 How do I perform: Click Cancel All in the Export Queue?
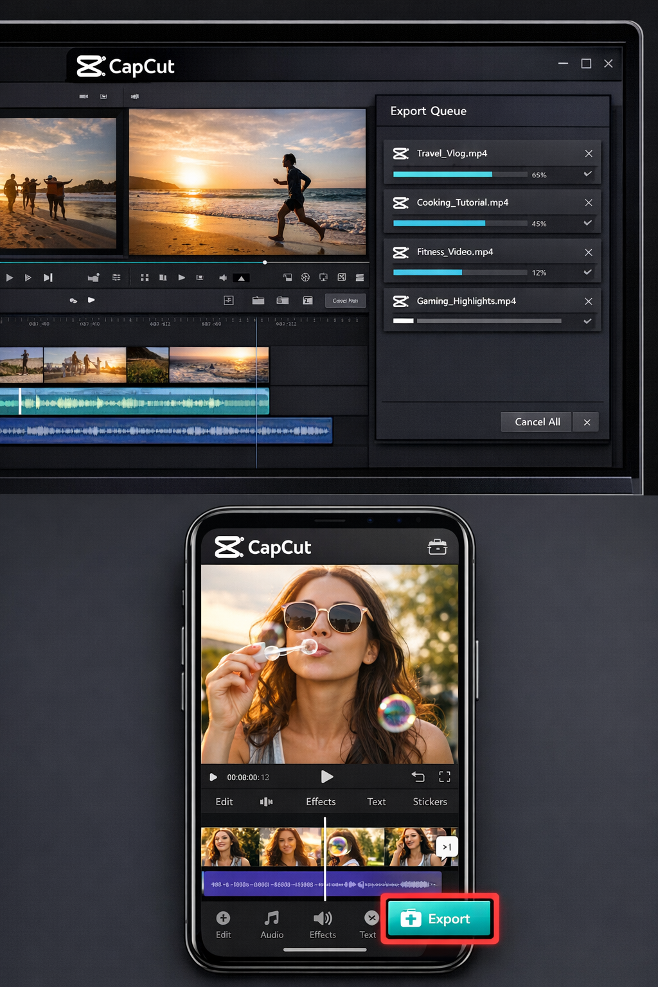click(x=537, y=422)
